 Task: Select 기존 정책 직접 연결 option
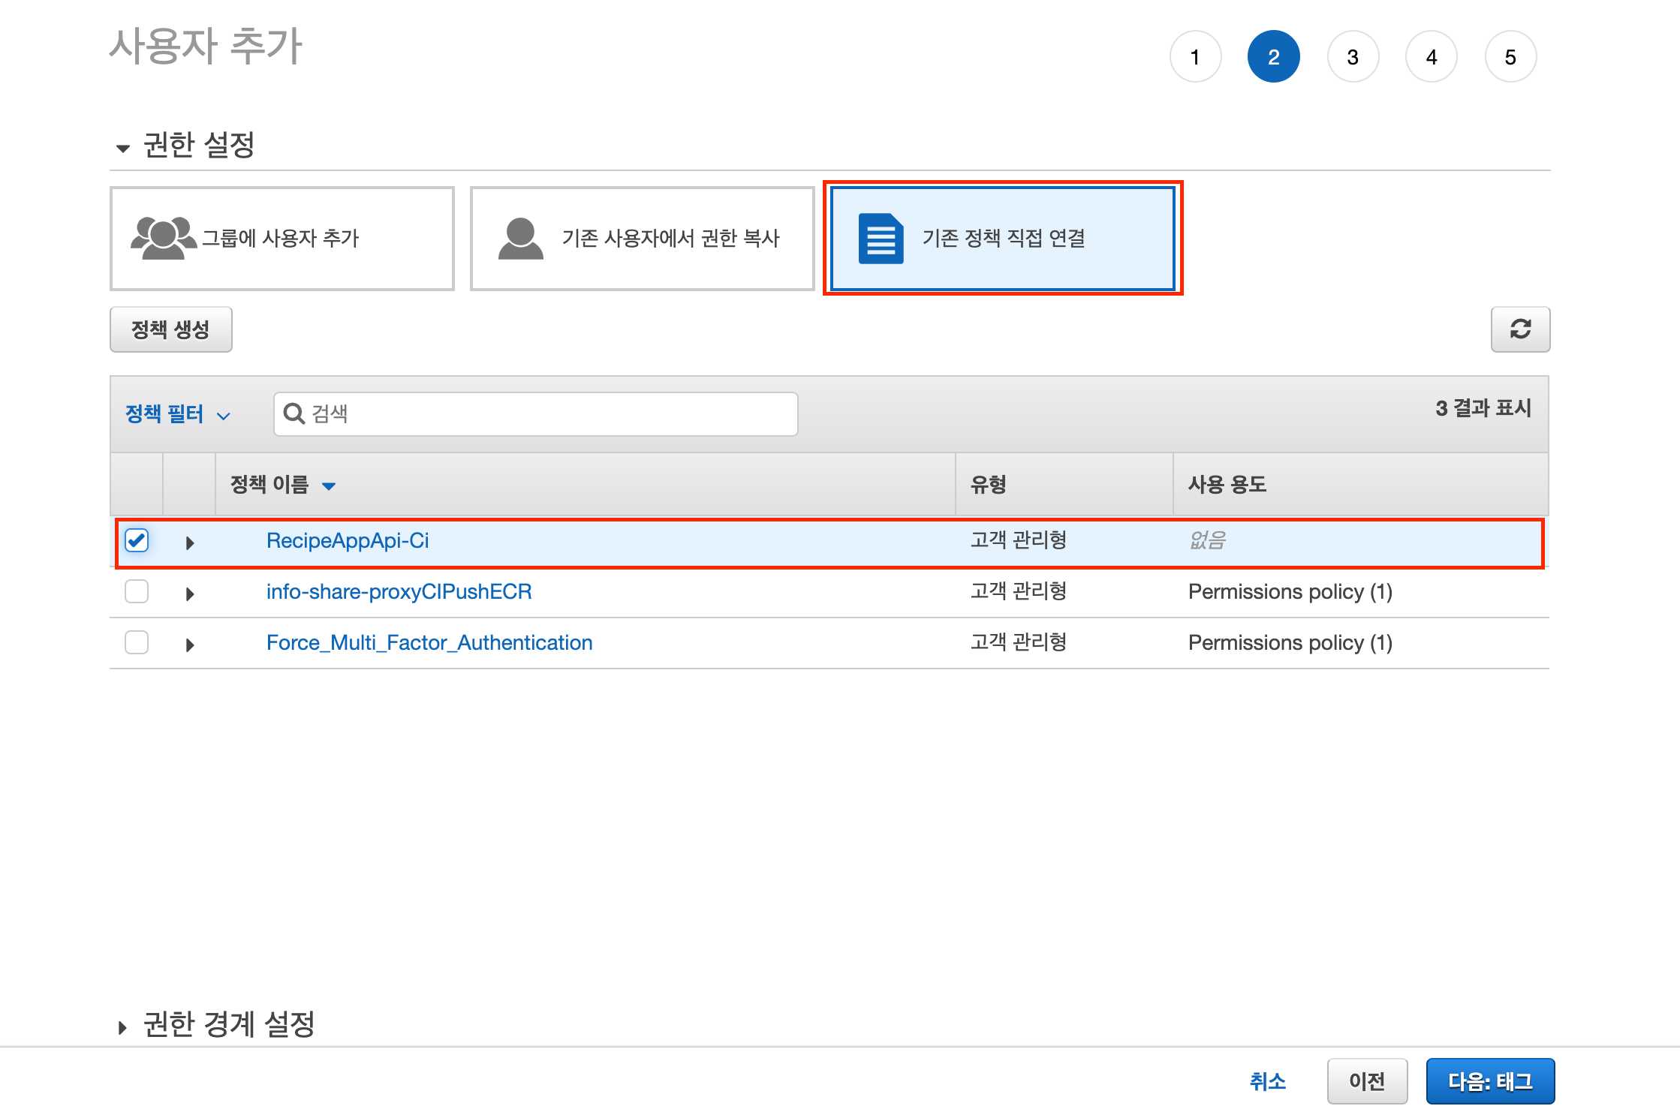(x=1003, y=239)
